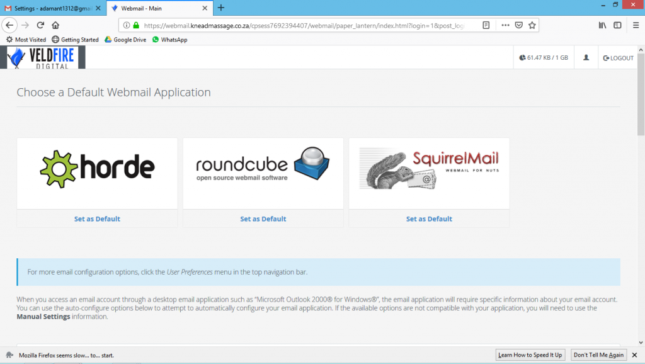Show sidebars icon in toolbar

[x=617, y=25]
